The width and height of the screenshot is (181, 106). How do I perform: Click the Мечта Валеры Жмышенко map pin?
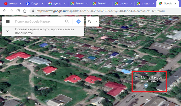[146, 86]
